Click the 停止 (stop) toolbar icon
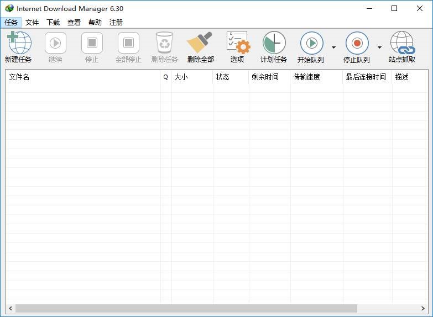The width and height of the screenshot is (433, 317). (92, 43)
